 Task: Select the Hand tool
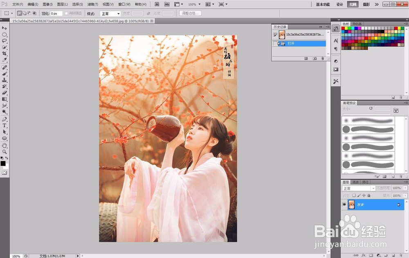pyautogui.click(x=4, y=145)
